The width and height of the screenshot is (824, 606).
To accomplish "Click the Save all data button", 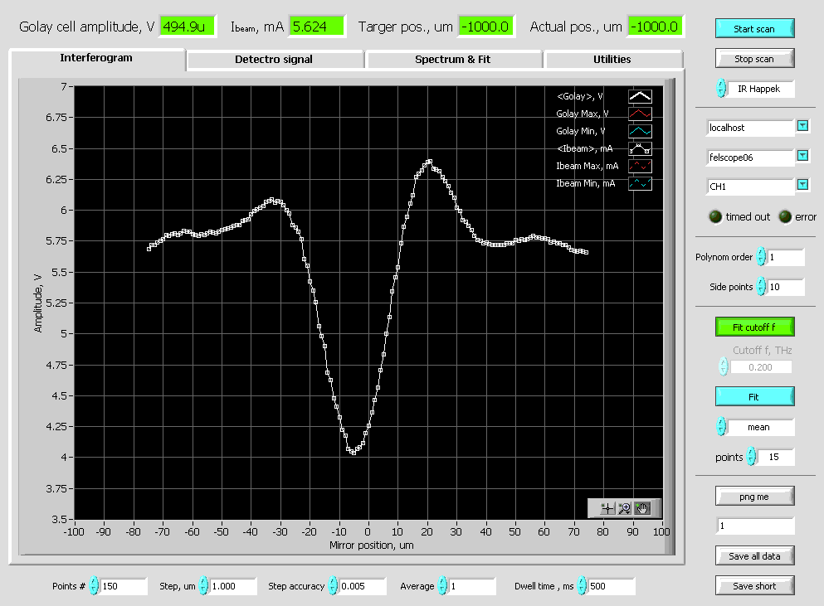I will click(x=754, y=555).
